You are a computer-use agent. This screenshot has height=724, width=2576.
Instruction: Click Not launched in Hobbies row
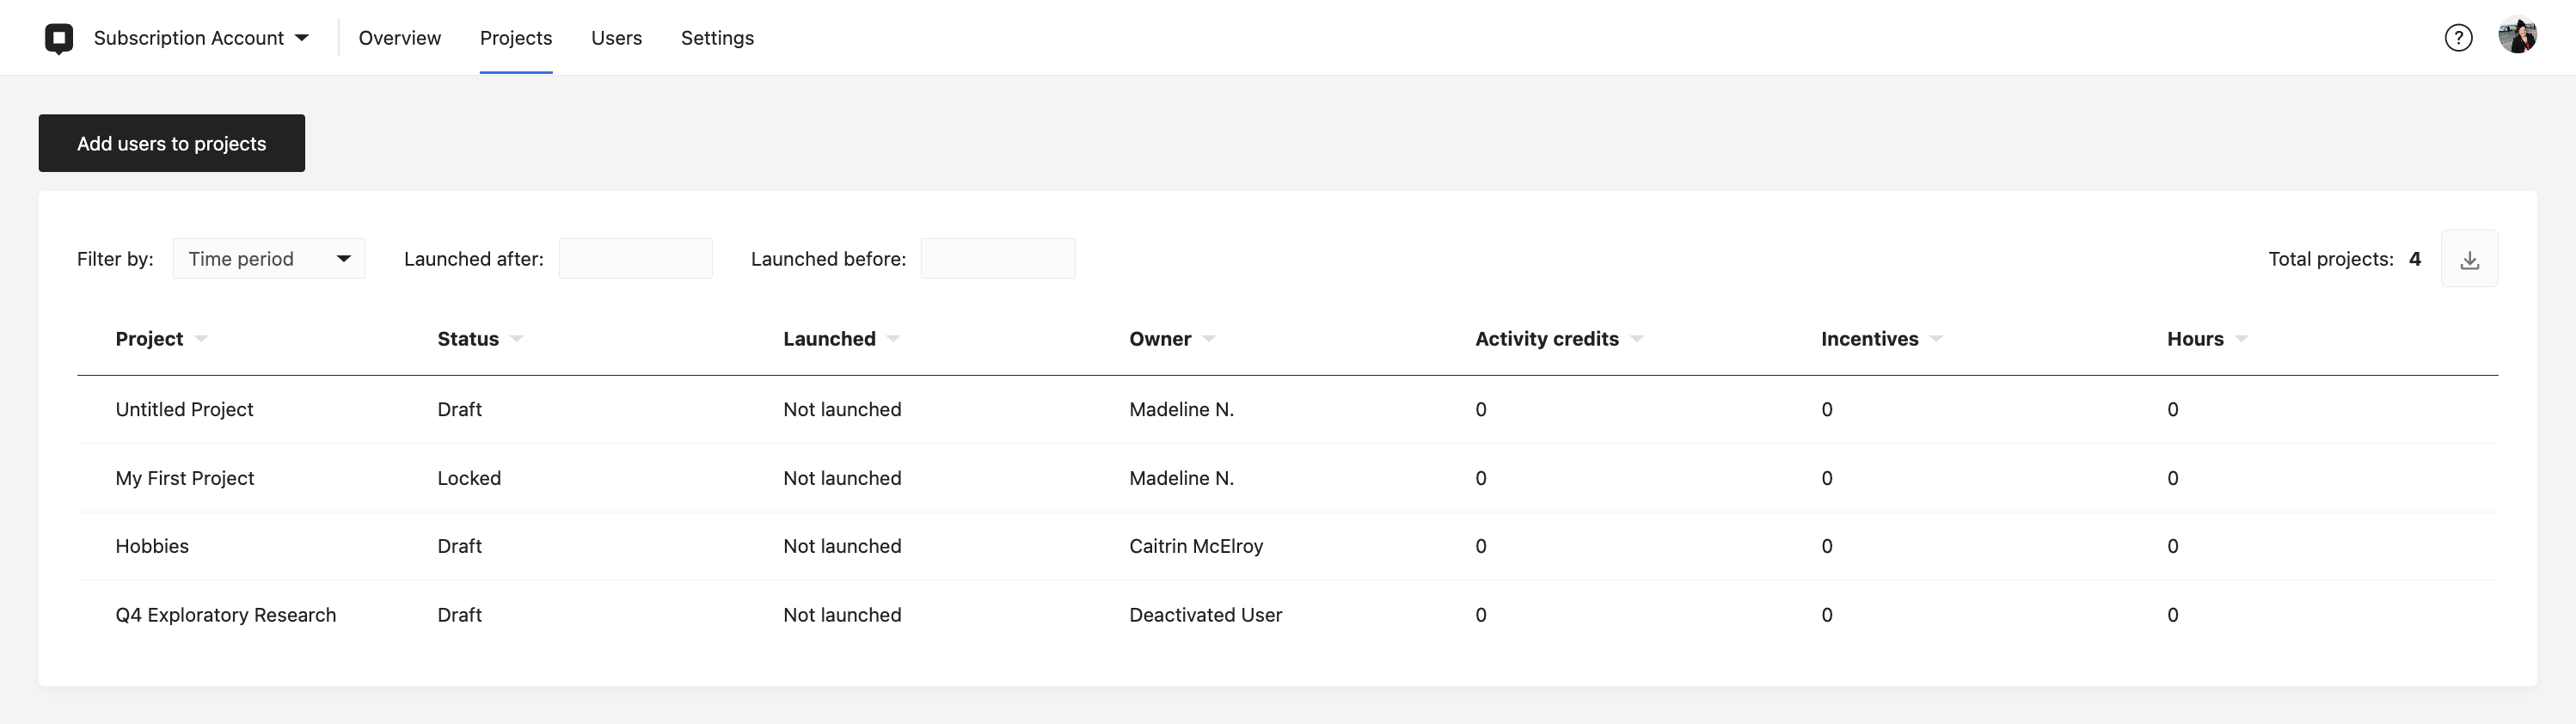(x=842, y=546)
